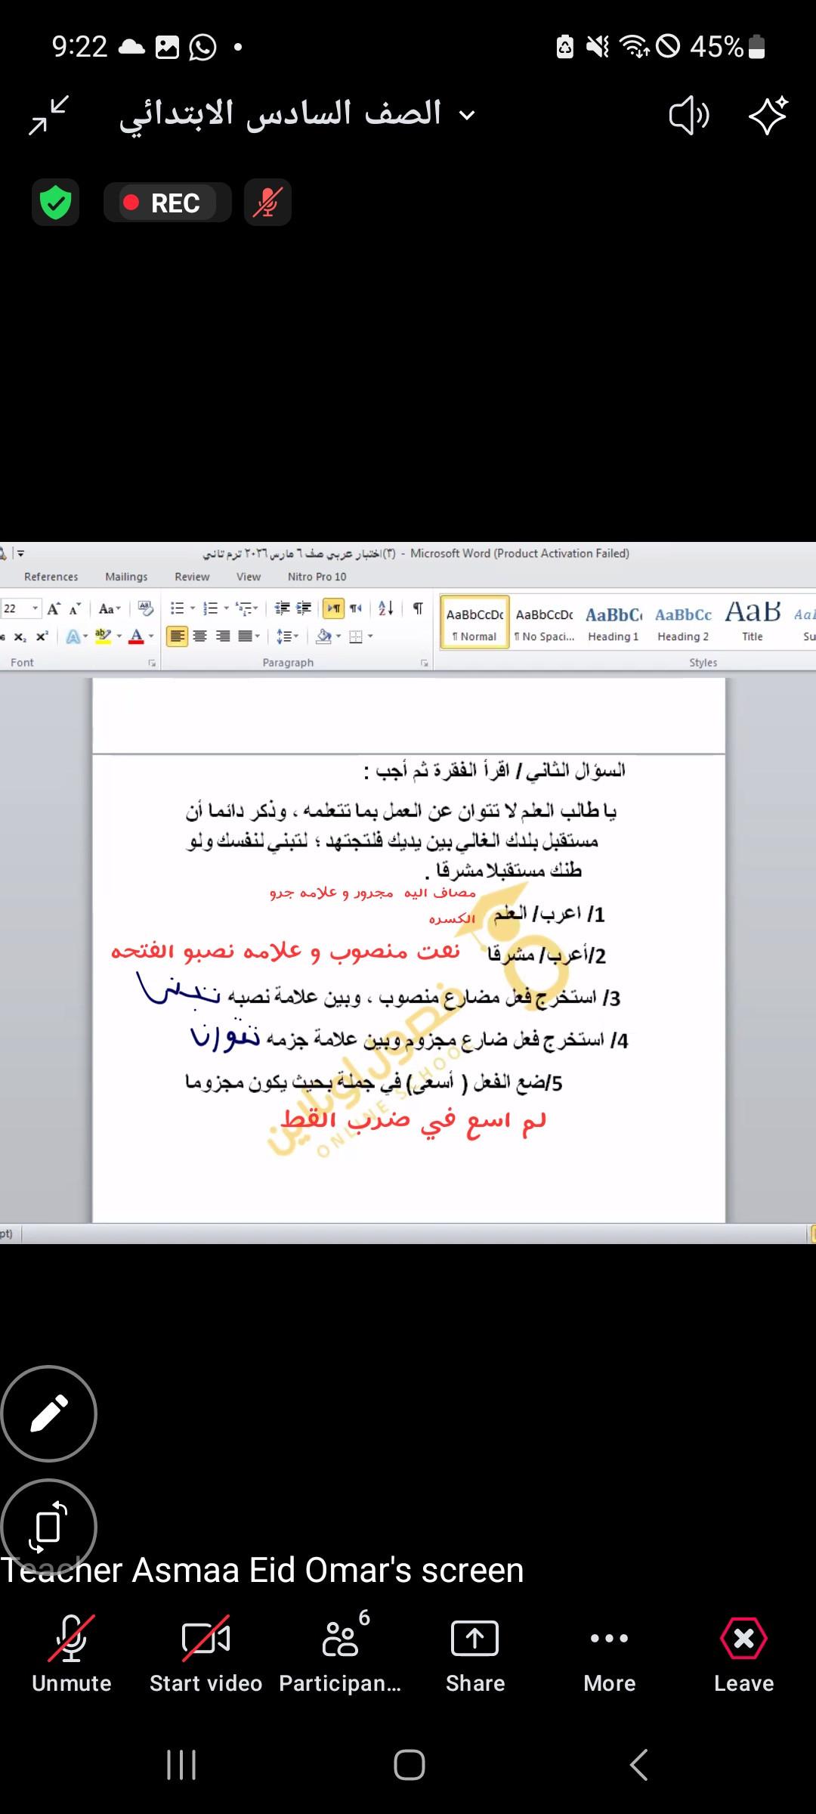Apply the Title style

tap(753, 623)
